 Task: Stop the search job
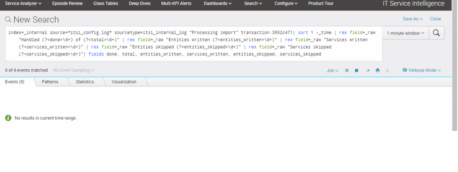point(357,70)
